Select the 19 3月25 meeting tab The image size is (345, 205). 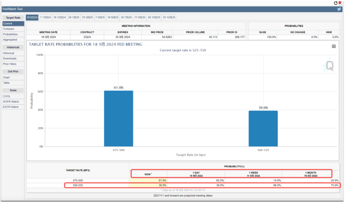tap(87, 17)
